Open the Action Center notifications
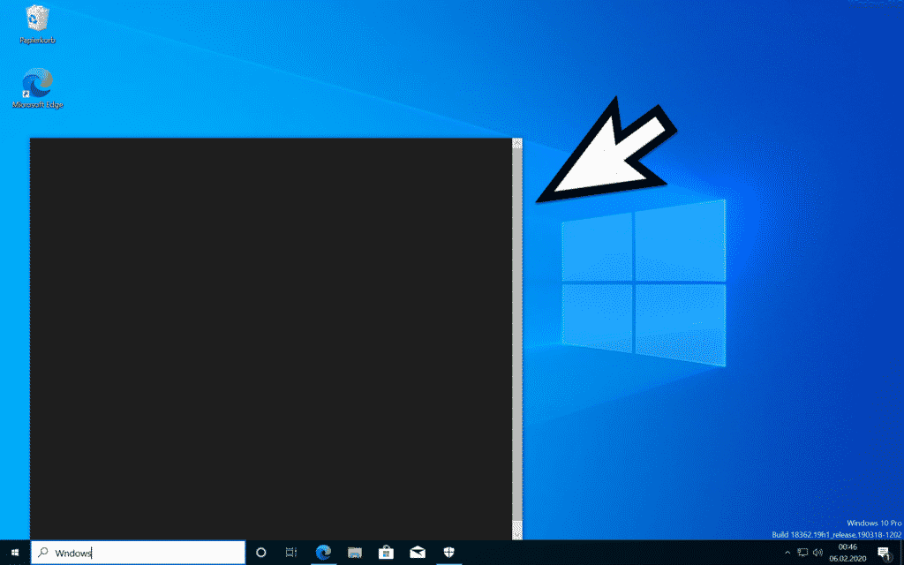904x565 pixels. click(x=885, y=553)
